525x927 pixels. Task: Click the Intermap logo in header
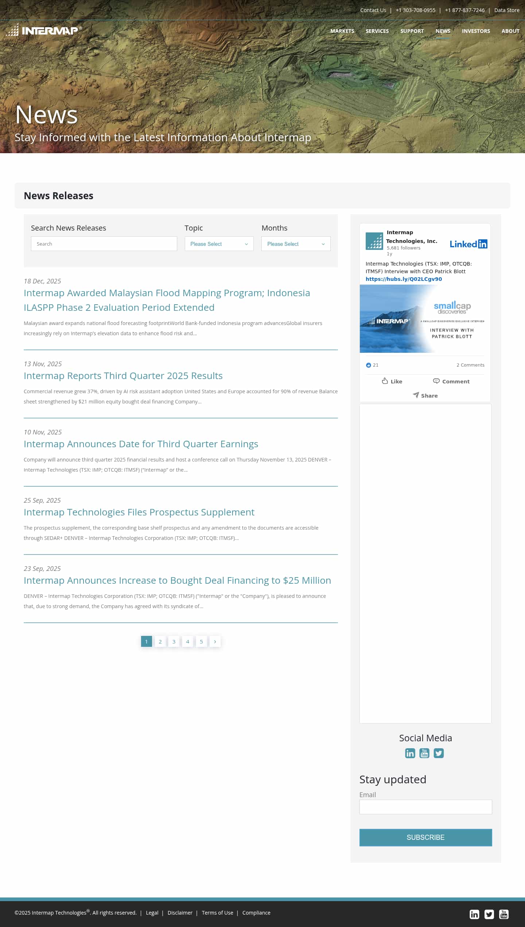click(44, 30)
